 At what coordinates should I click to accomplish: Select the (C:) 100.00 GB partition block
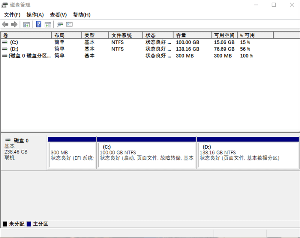pos(146,155)
